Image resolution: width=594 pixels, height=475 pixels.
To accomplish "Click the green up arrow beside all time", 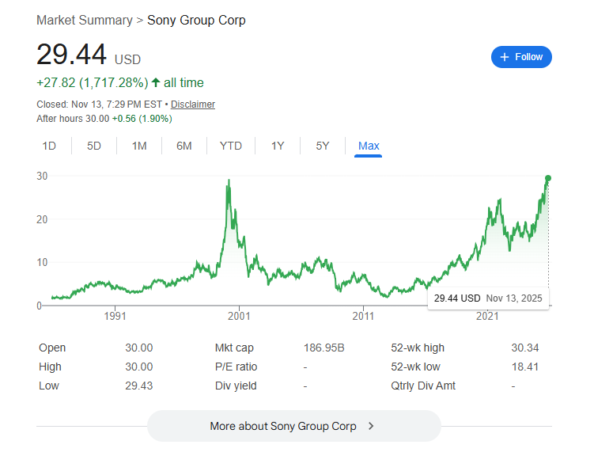I will tap(156, 82).
